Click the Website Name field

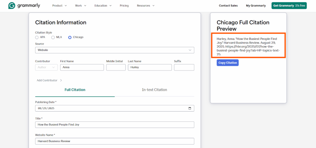[x=115, y=141]
